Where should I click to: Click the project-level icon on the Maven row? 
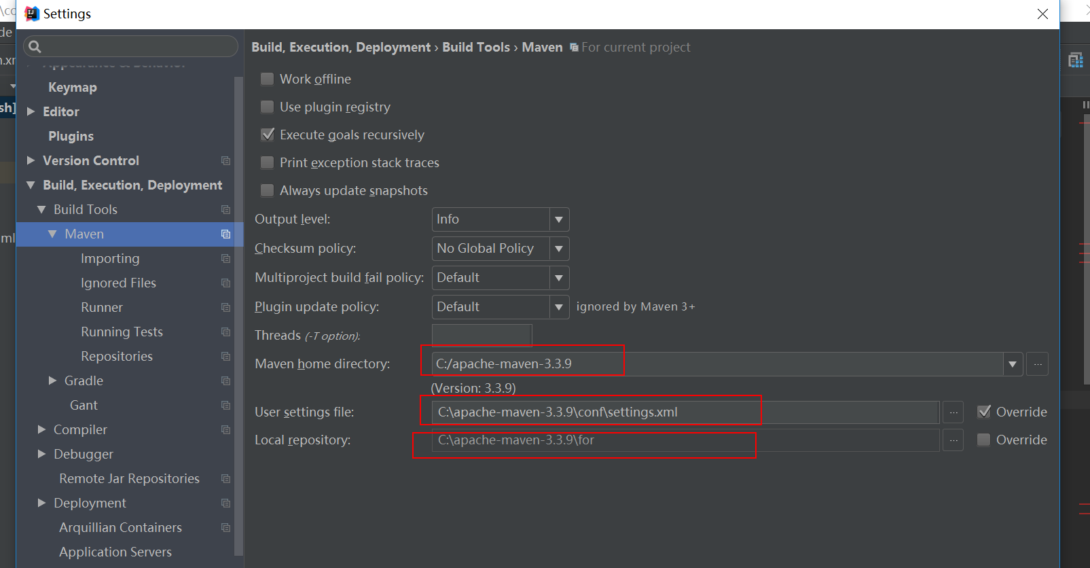tap(225, 234)
